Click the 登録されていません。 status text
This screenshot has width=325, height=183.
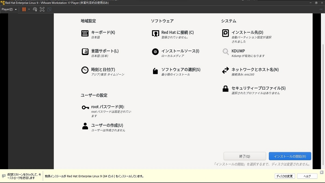(x=175, y=37)
